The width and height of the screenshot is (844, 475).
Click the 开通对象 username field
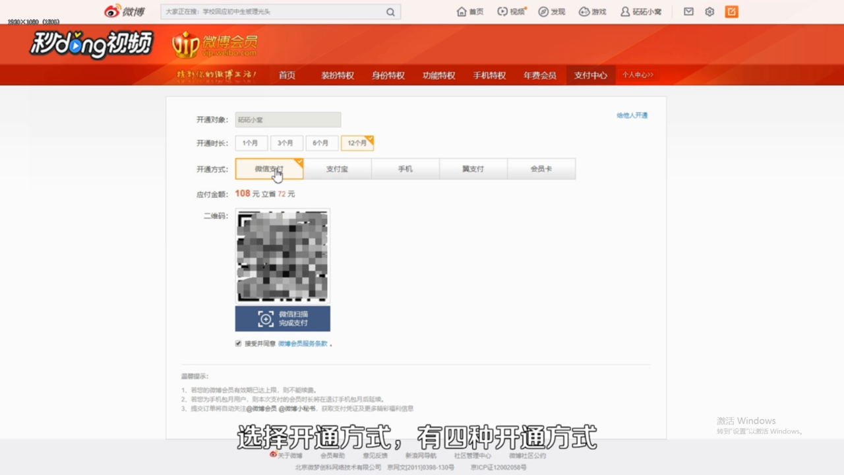point(288,119)
